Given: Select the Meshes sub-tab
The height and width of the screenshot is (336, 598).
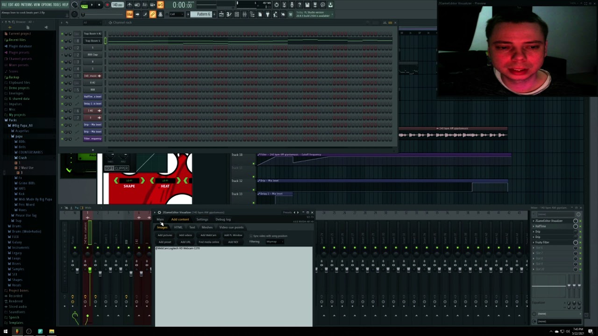Looking at the screenshot, I should coord(207,227).
